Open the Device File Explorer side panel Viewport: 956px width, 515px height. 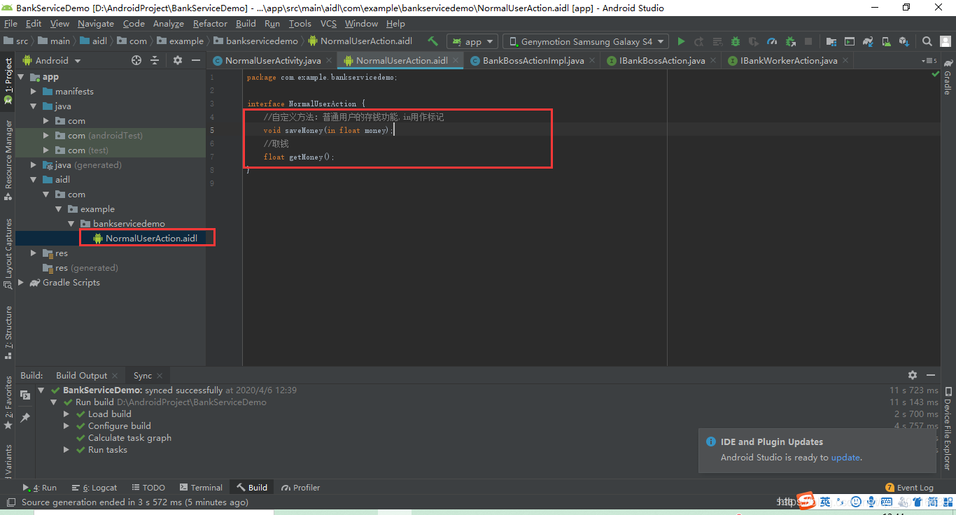(x=948, y=428)
